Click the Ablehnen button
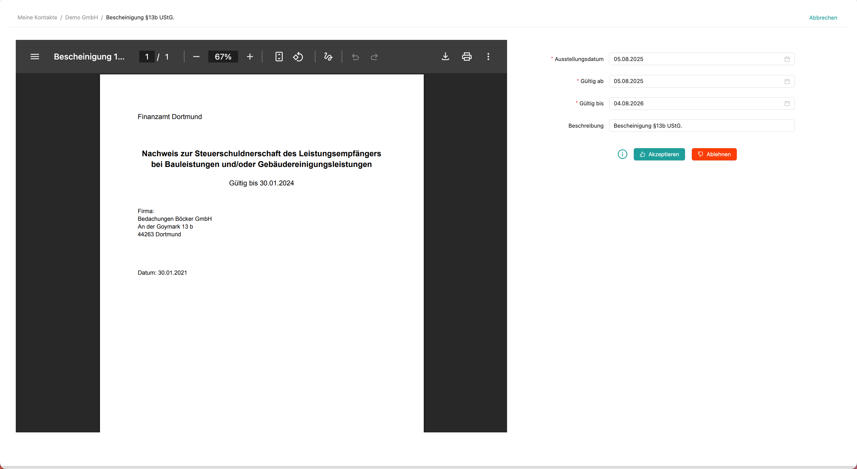857x469 pixels. [x=714, y=154]
